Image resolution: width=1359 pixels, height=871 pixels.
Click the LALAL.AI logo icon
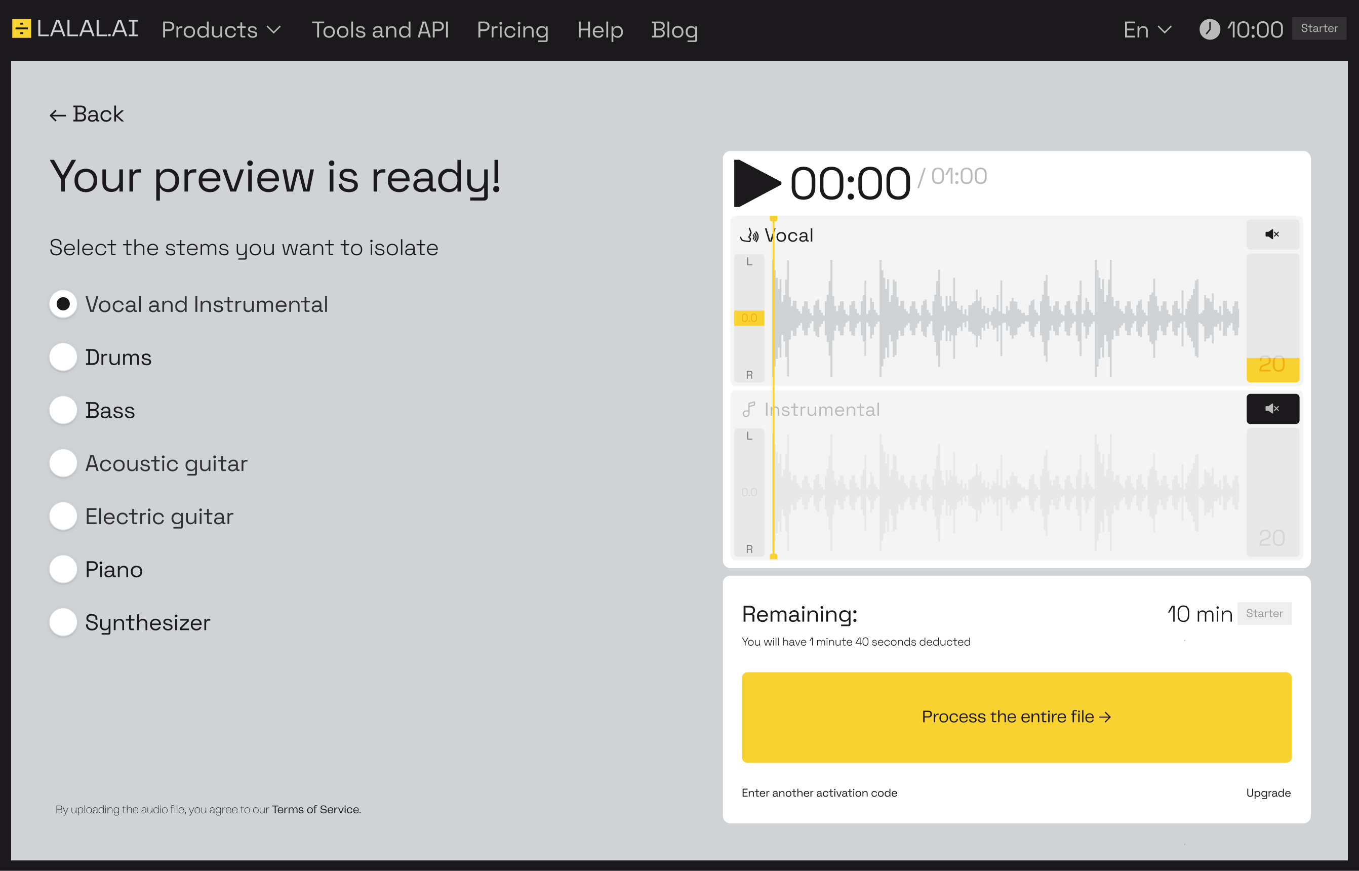point(21,29)
